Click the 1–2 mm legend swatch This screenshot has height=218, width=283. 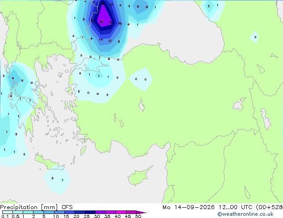pyautogui.click(x=28, y=212)
